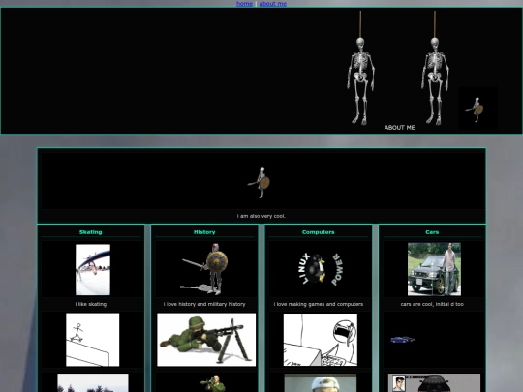Click the History column heading
The image size is (523, 392).
click(x=204, y=232)
